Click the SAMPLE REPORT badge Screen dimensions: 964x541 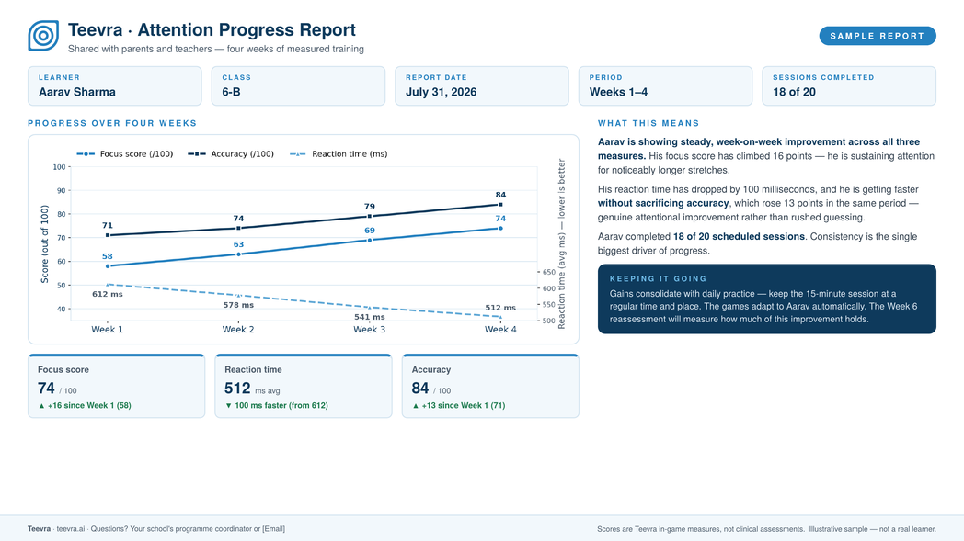pyautogui.click(x=878, y=36)
